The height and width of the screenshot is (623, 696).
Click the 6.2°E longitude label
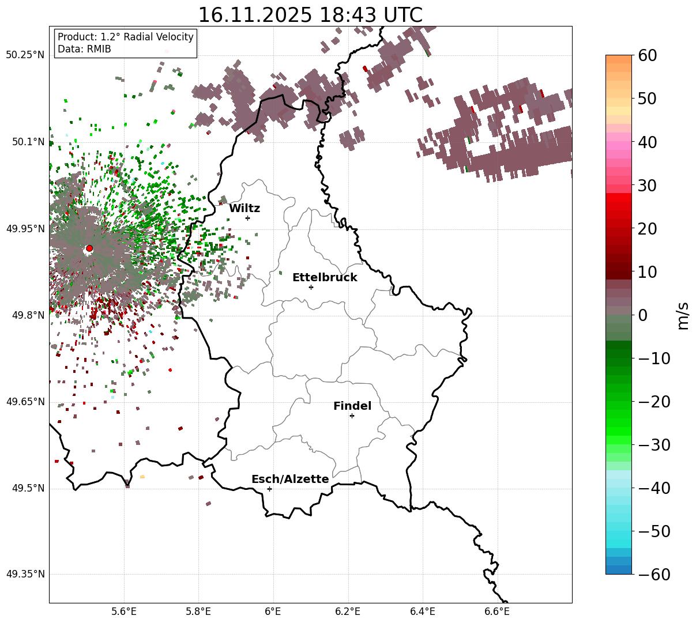coord(348,611)
